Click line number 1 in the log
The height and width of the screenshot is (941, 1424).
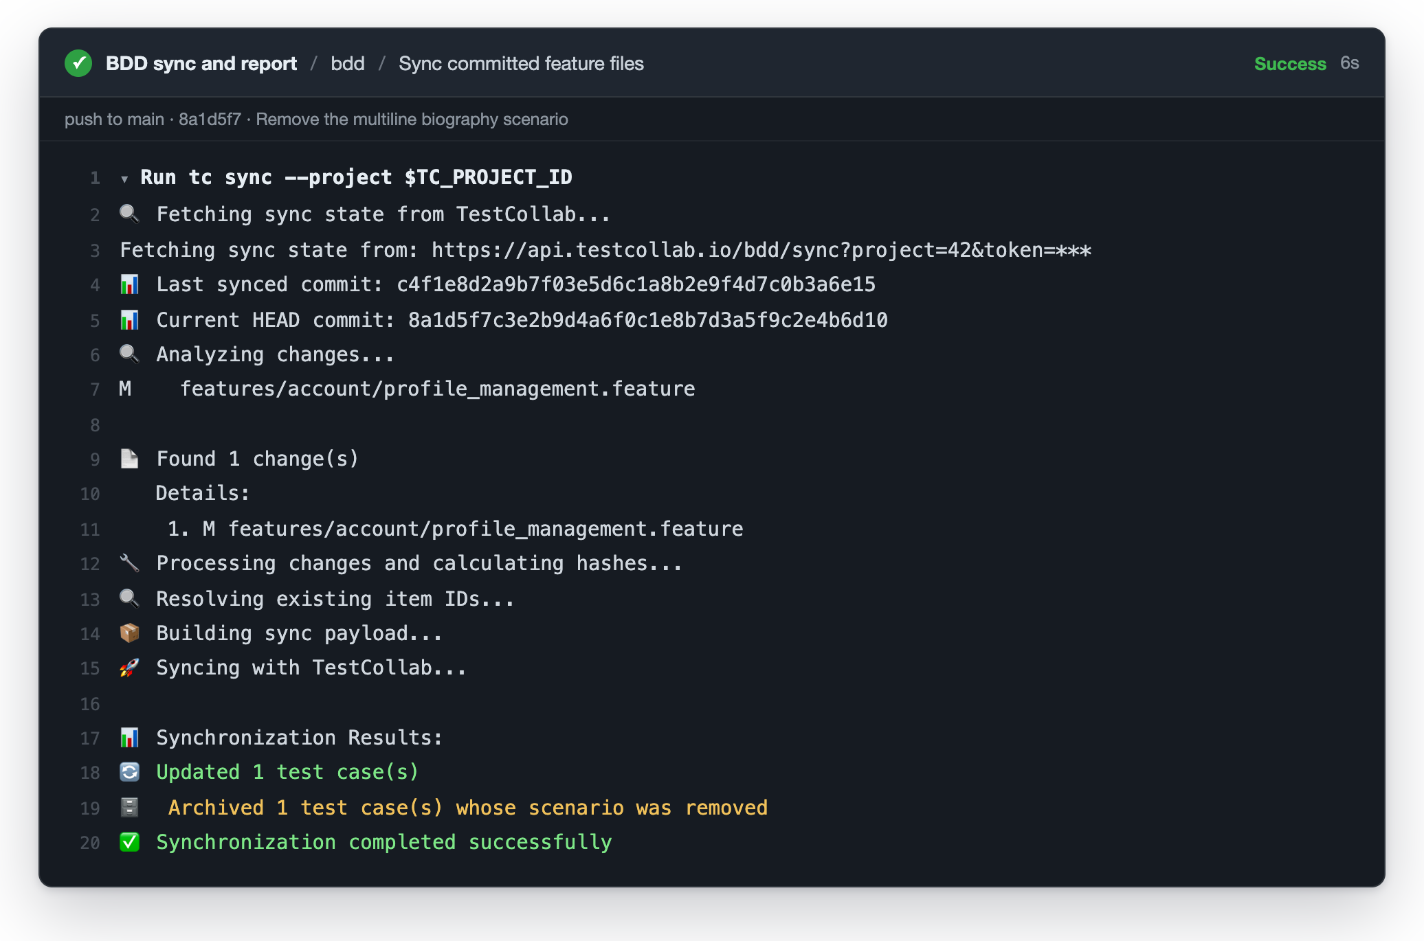(x=95, y=179)
